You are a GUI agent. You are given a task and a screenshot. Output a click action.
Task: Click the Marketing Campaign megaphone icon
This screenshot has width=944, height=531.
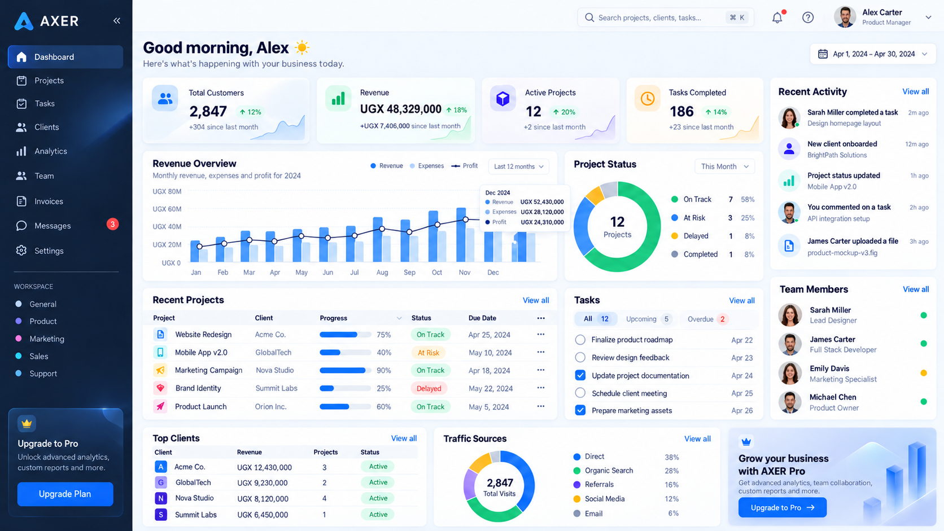tap(160, 370)
